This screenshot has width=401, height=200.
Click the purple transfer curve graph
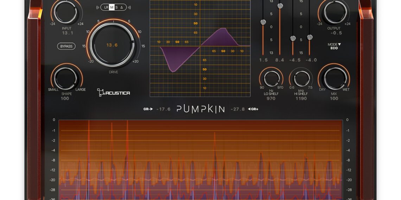pyautogui.click(x=200, y=48)
